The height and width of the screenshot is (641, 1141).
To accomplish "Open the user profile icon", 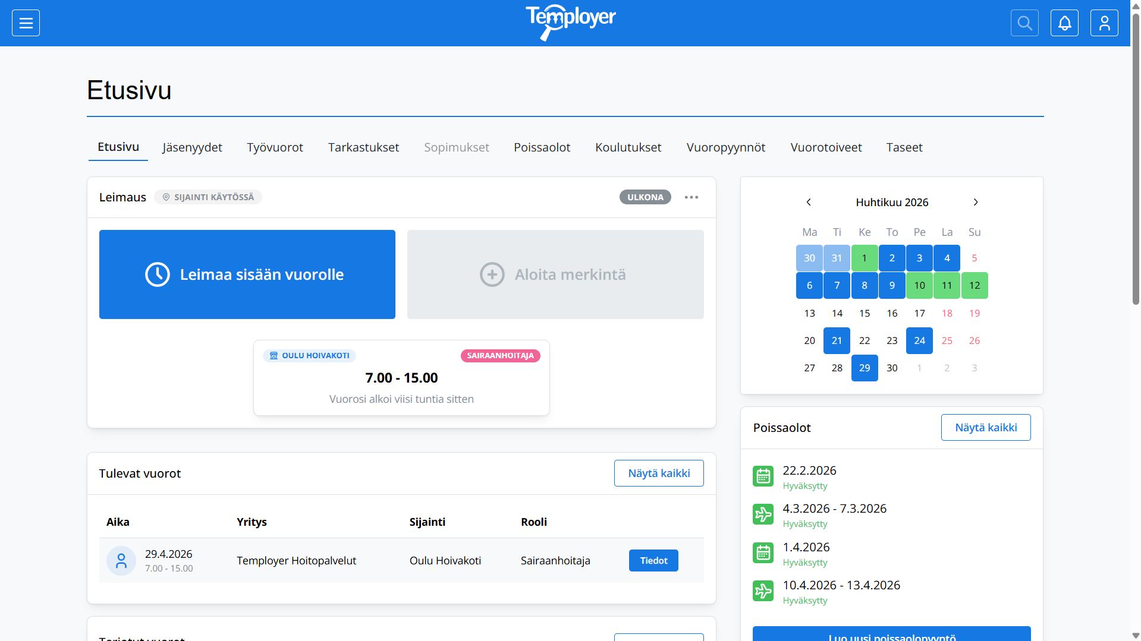I will click(1104, 23).
